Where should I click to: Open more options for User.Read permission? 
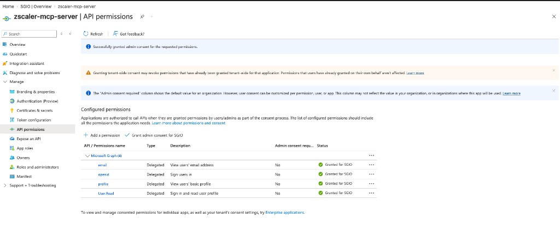(371, 193)
